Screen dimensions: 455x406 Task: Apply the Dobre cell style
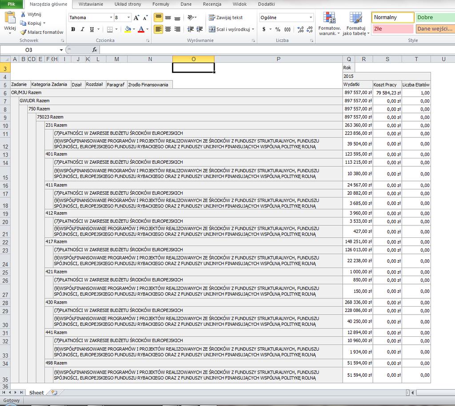(435, 17)
